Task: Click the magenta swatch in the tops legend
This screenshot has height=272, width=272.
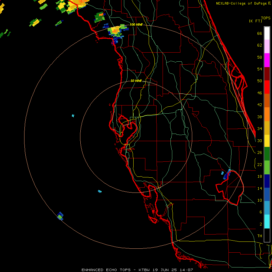Action: click(267, 60)
